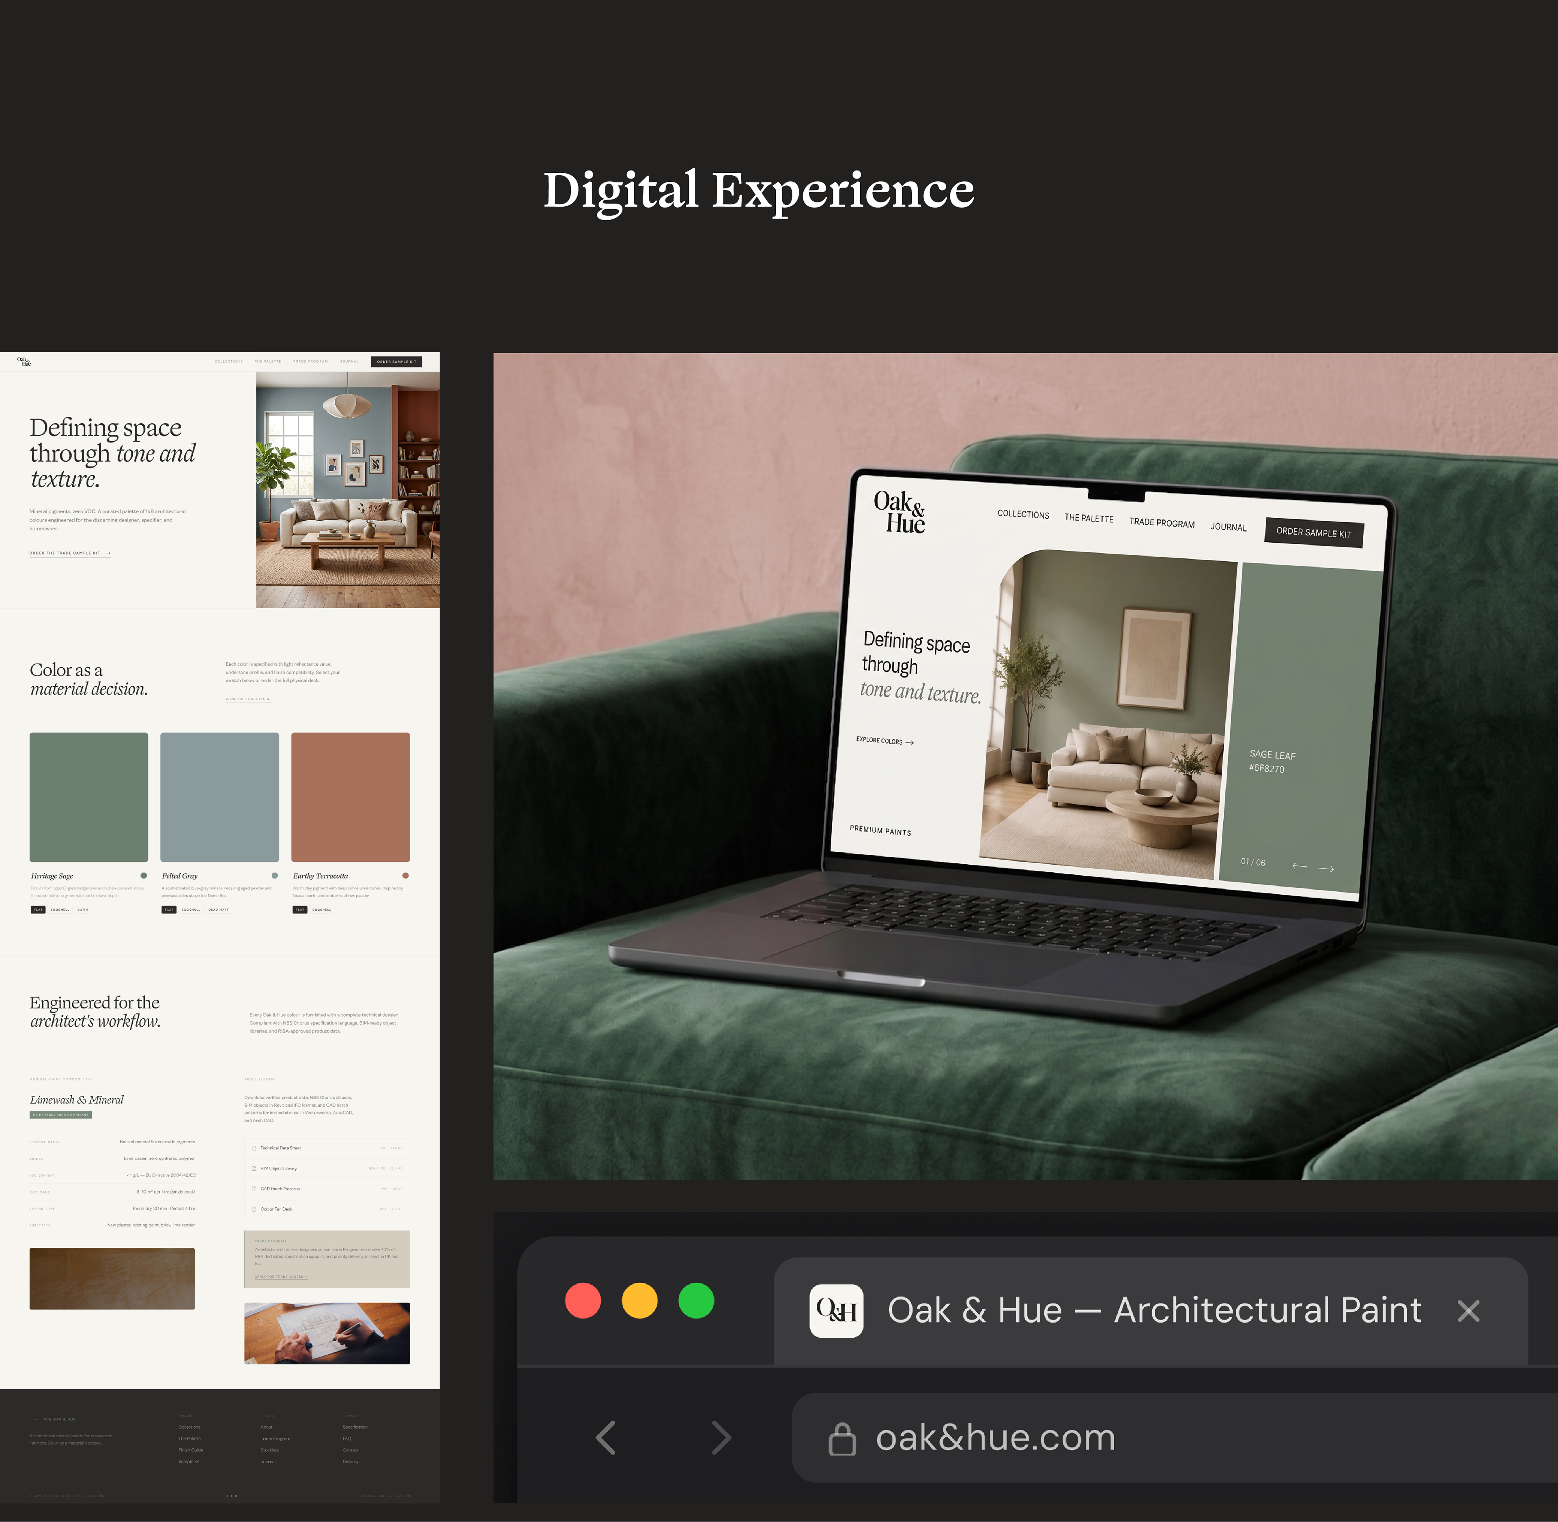1558x1522 pixels.
Task: Click the lock icon in the address bar
Action: [841, 1439]
